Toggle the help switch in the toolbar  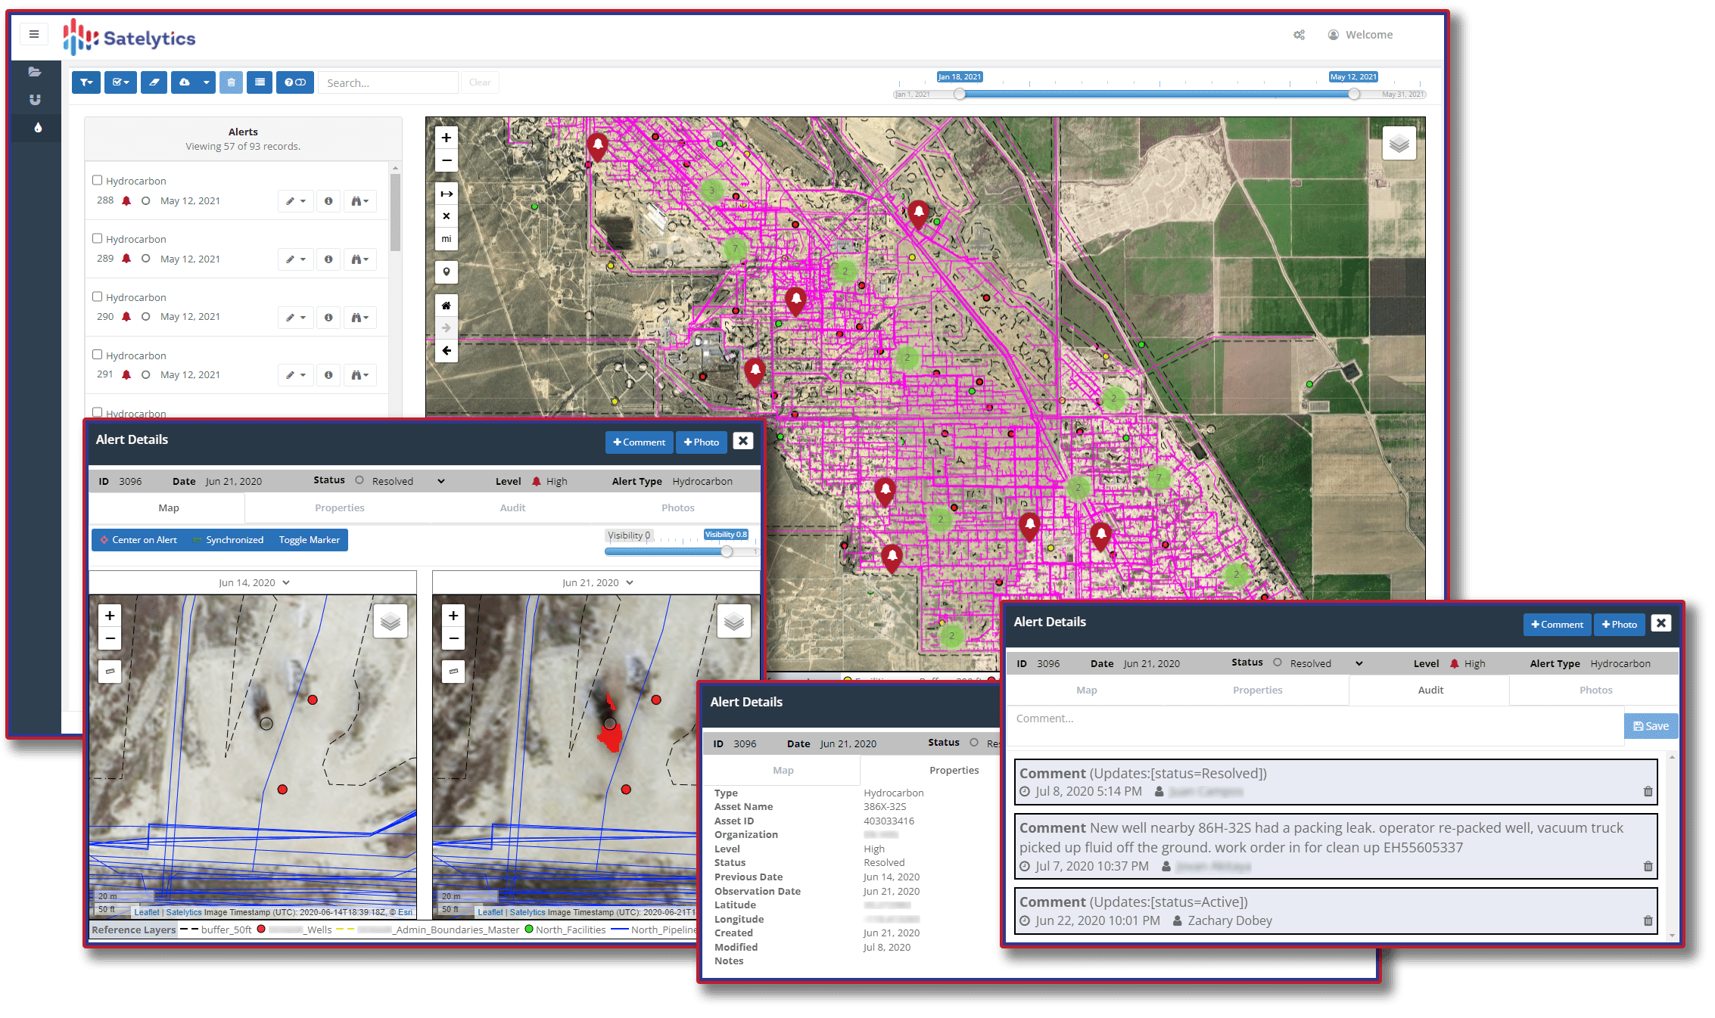tap(295, 82)
